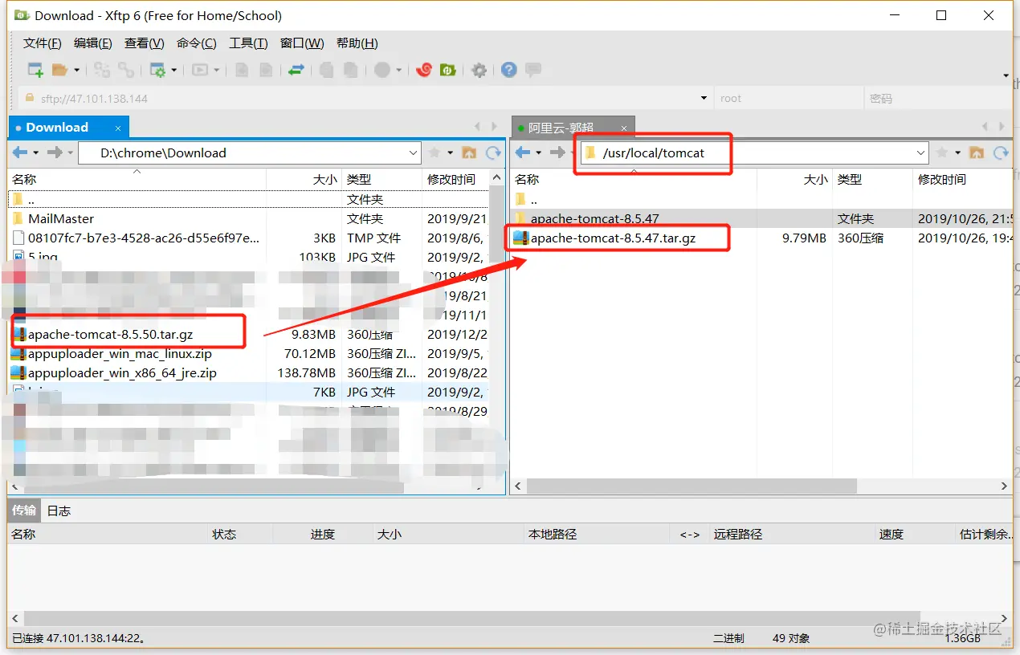This screenshot has width=1020, height=655.
Task: Open the 帮助(H) menu
Action: click(357, 43)
